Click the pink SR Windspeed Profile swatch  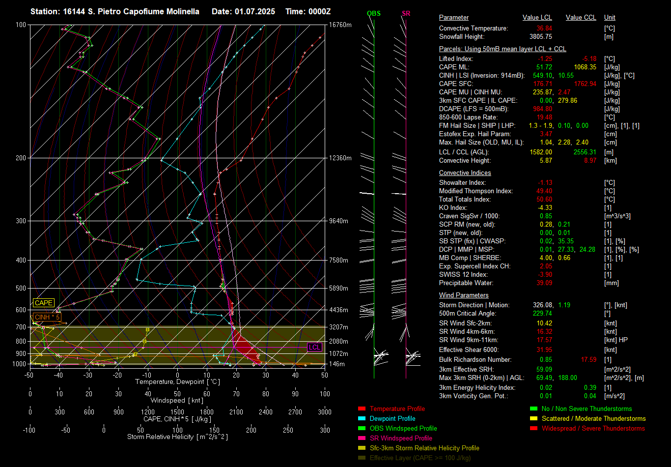pos(362,438)
